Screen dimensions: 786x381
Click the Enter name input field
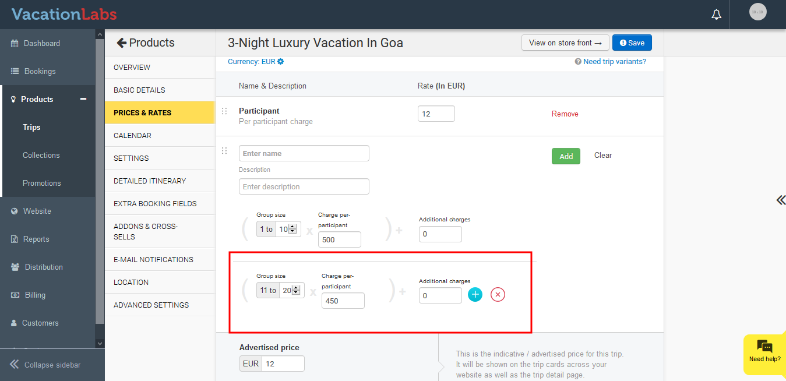pyautogui.click(x=304, y=154)
